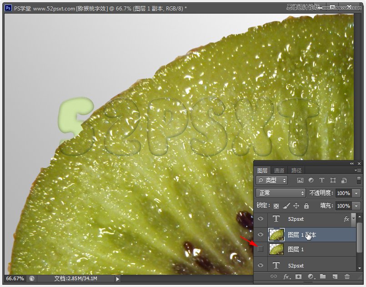Select the 66.67% zoom field
Image resolution: width=366 pixels, height=287 pixels.
12,280
